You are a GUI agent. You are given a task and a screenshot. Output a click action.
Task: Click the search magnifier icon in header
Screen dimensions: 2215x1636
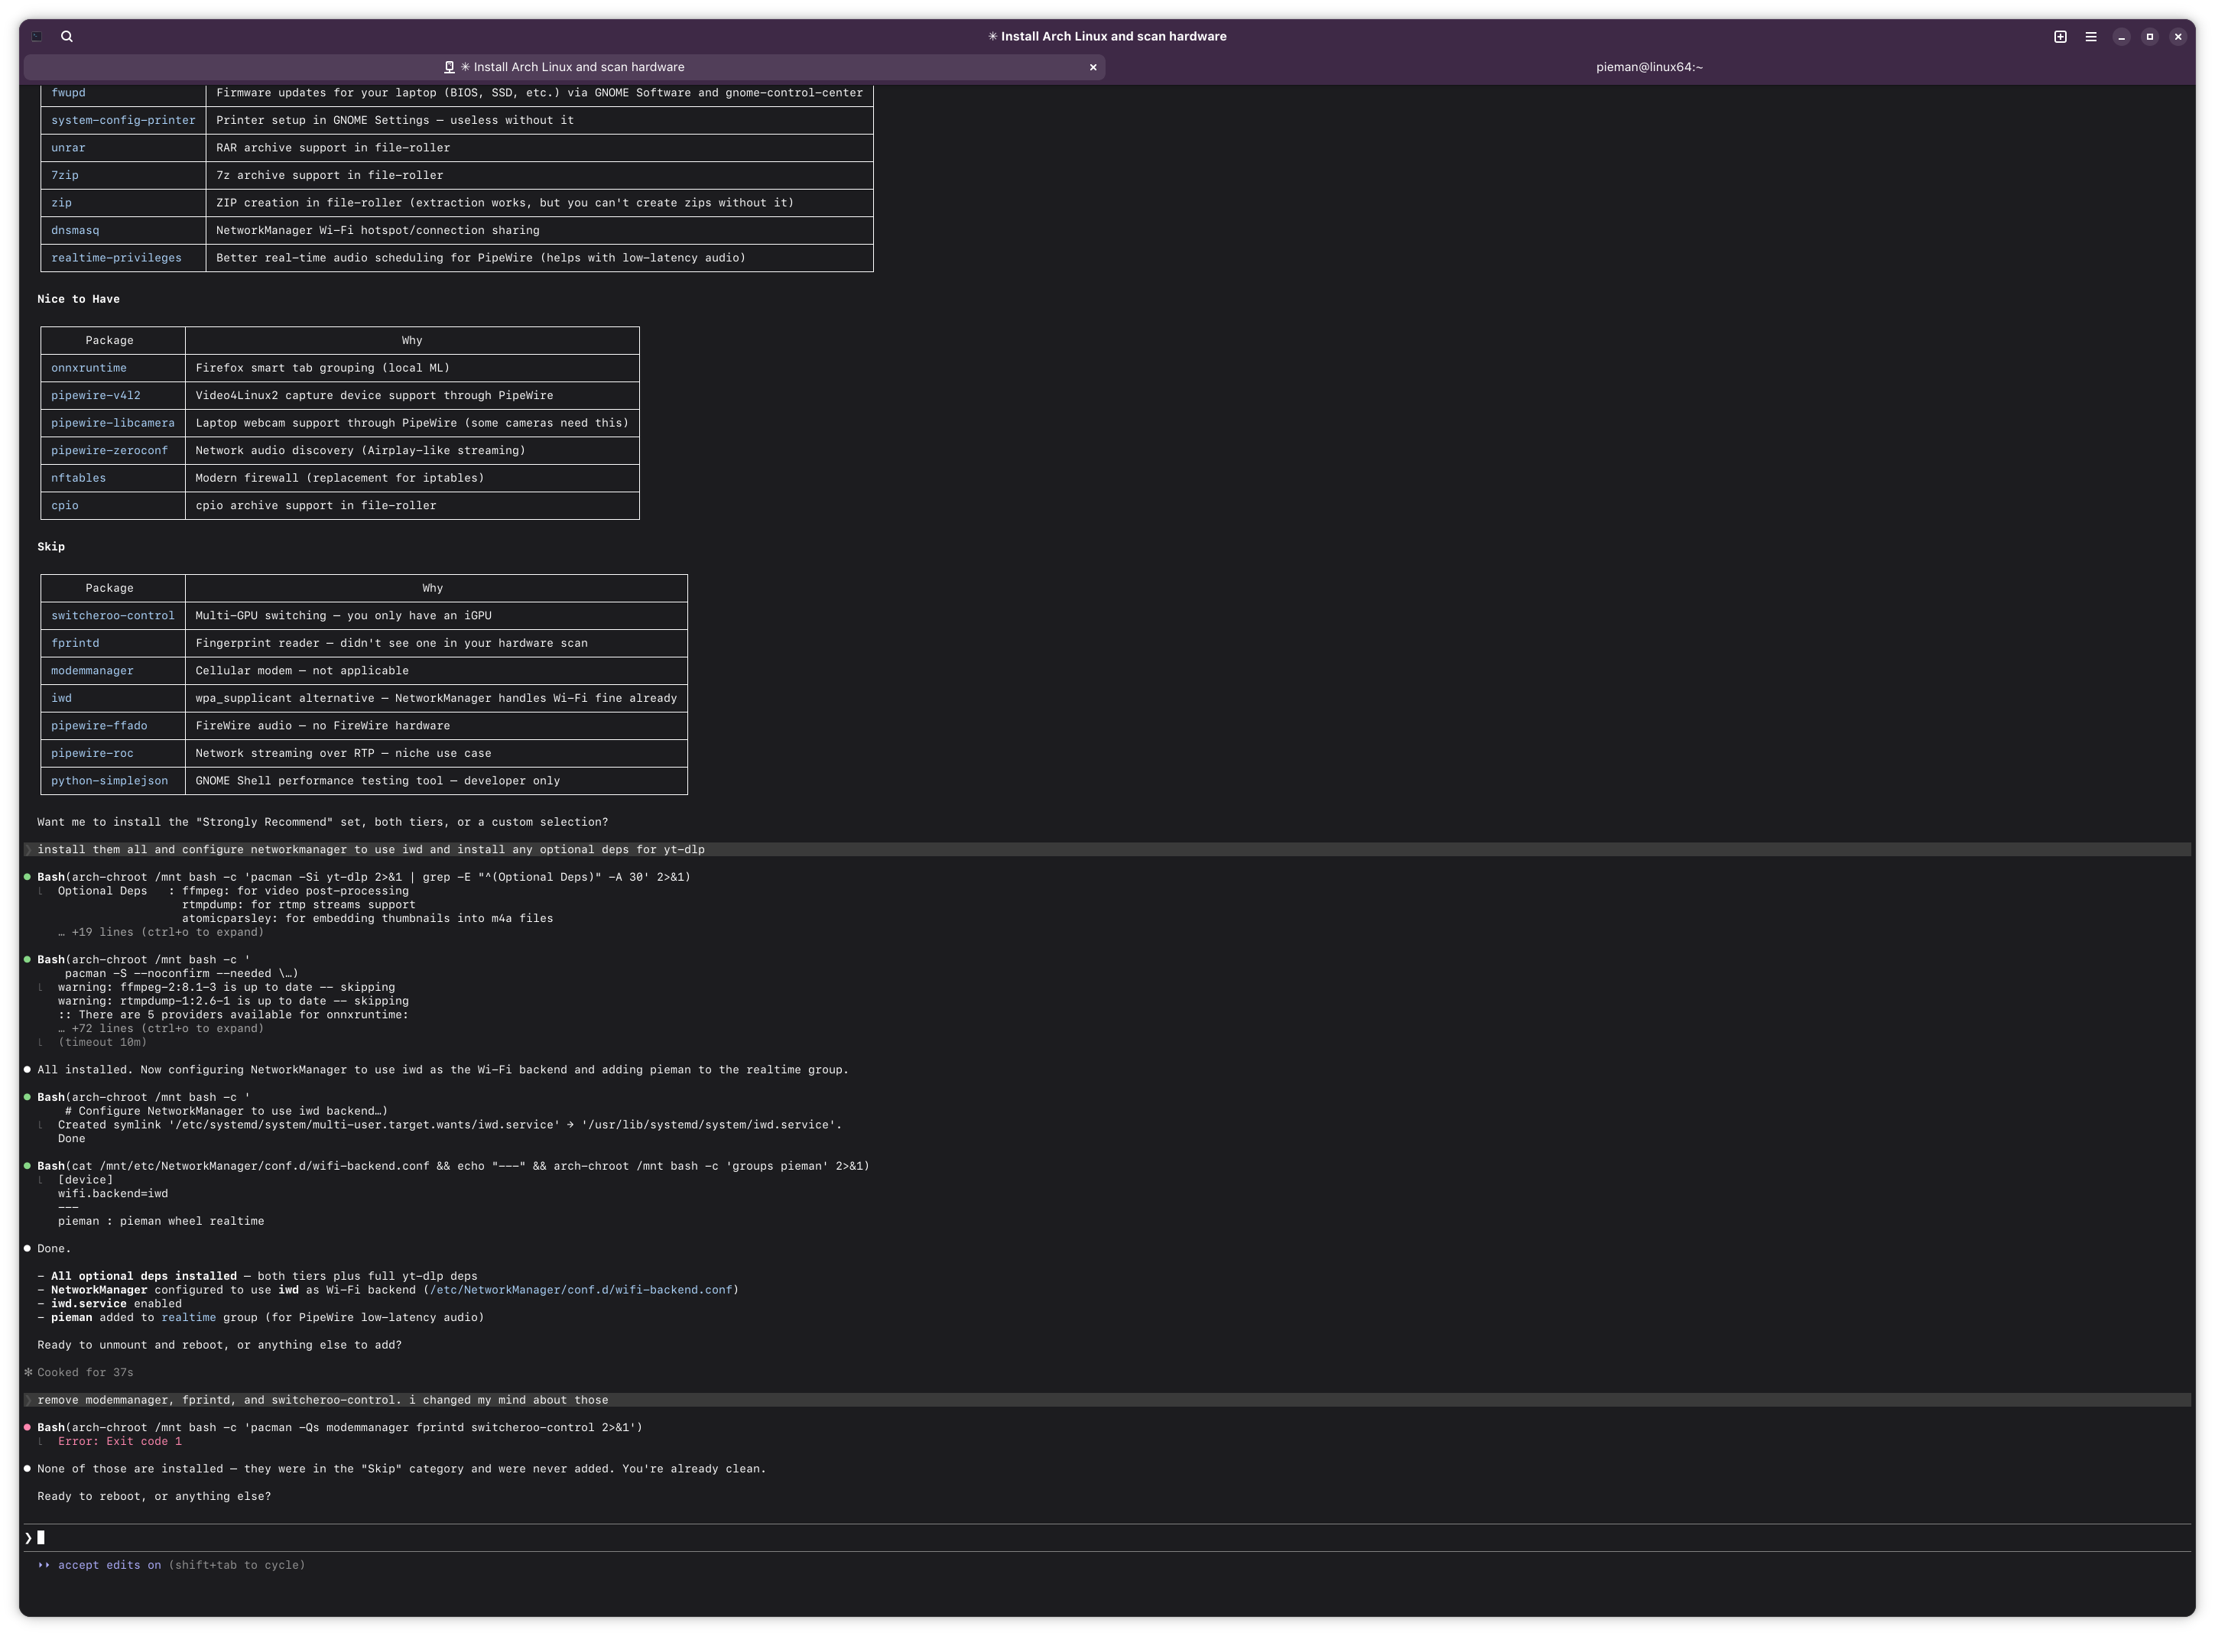tap(67, 37)
